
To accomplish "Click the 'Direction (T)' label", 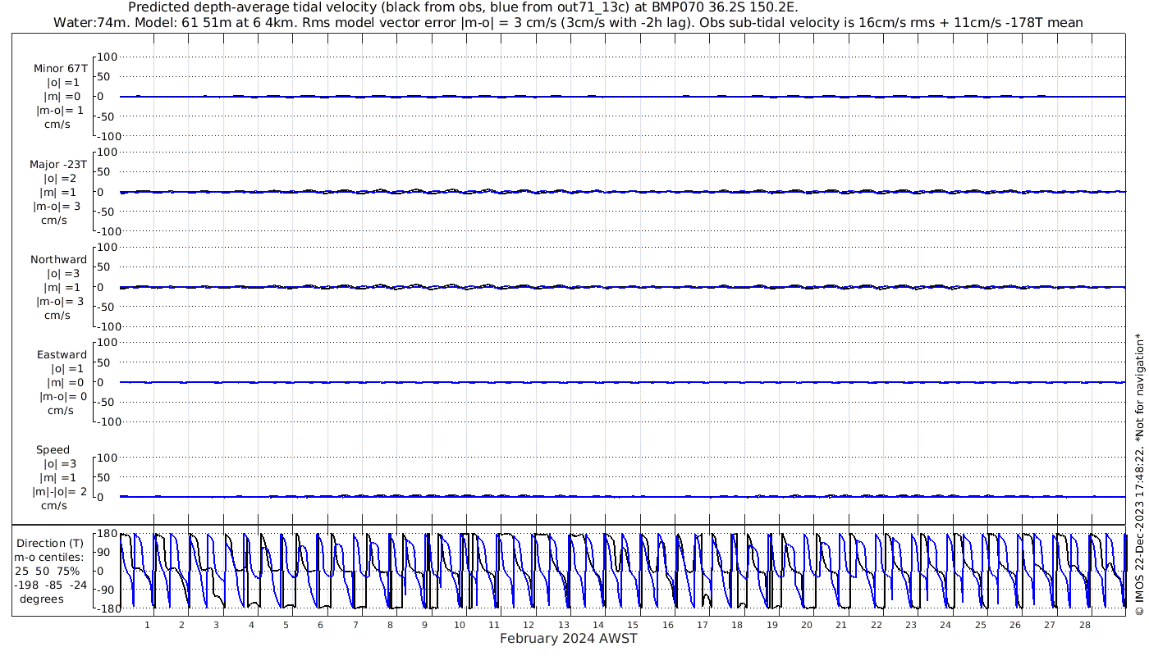I will tap(50, 544).
